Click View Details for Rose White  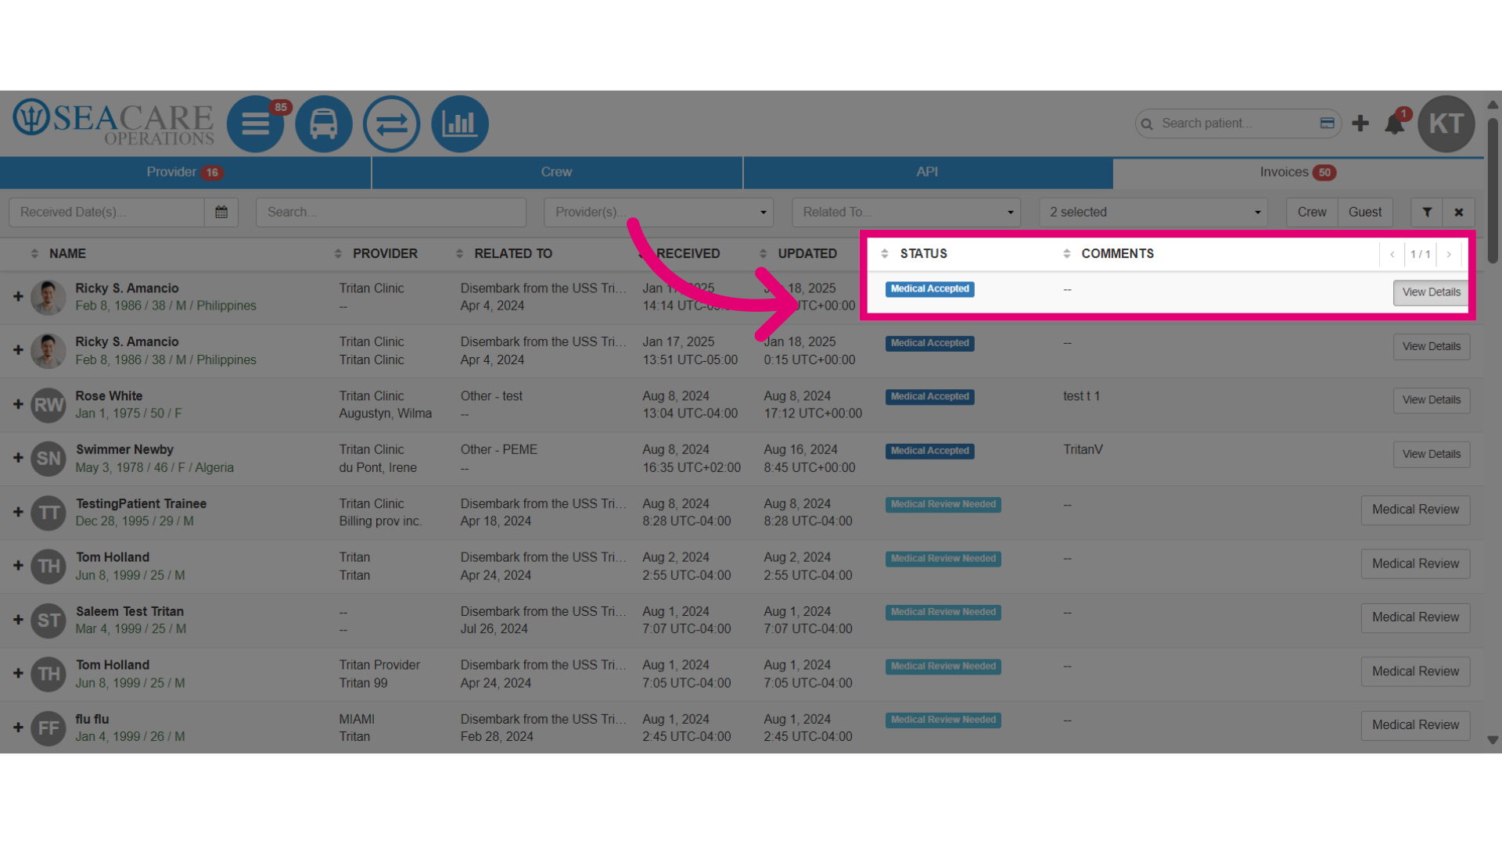click(1432, 400)
